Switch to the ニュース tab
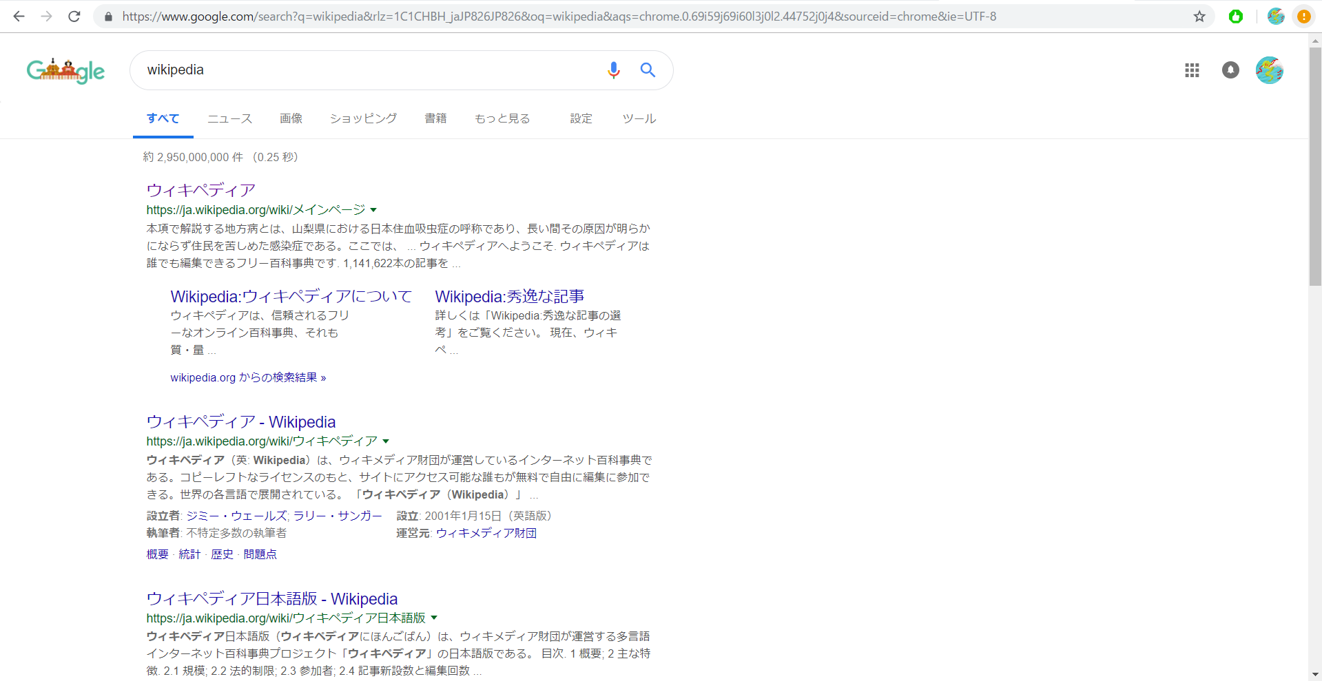This screenshot has height=681, width=1322. pyautogui.click(x=230, y=118)
